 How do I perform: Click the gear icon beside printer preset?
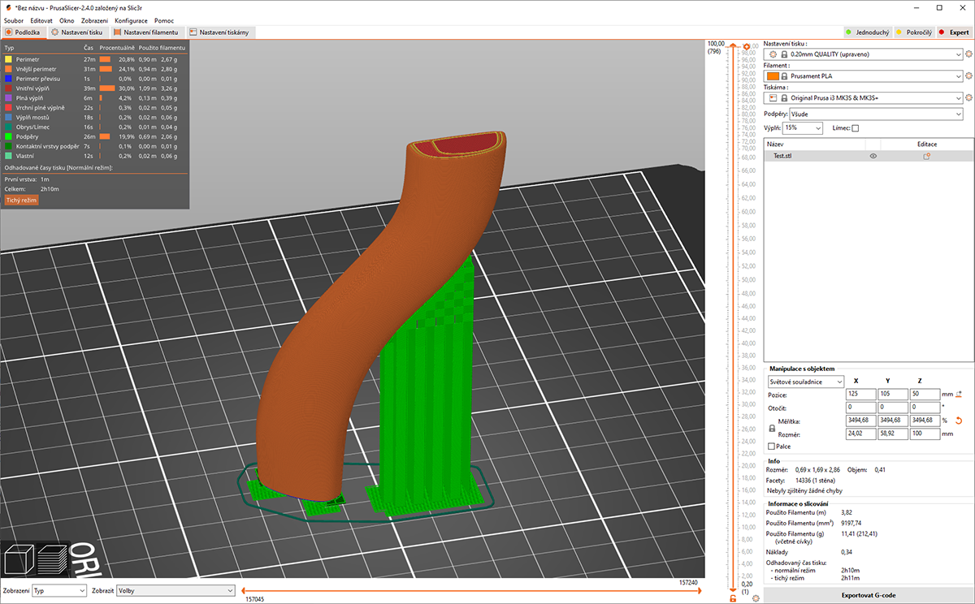tap(968, 97)
